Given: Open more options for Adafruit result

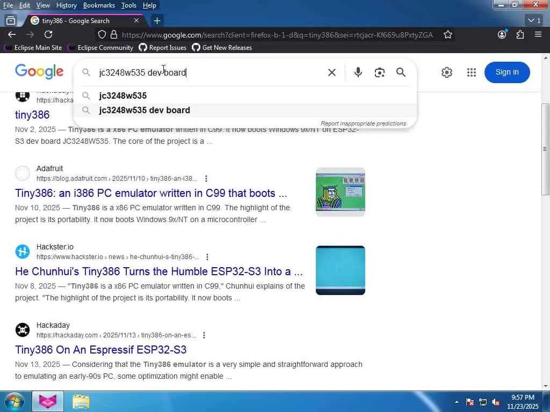Looking at the screenshot, I should 206,179.
